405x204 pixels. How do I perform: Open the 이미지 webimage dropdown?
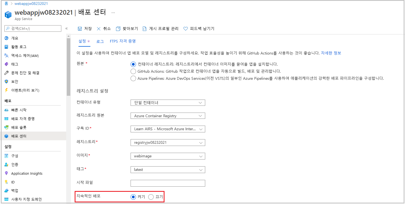click(x=168, y=156)
